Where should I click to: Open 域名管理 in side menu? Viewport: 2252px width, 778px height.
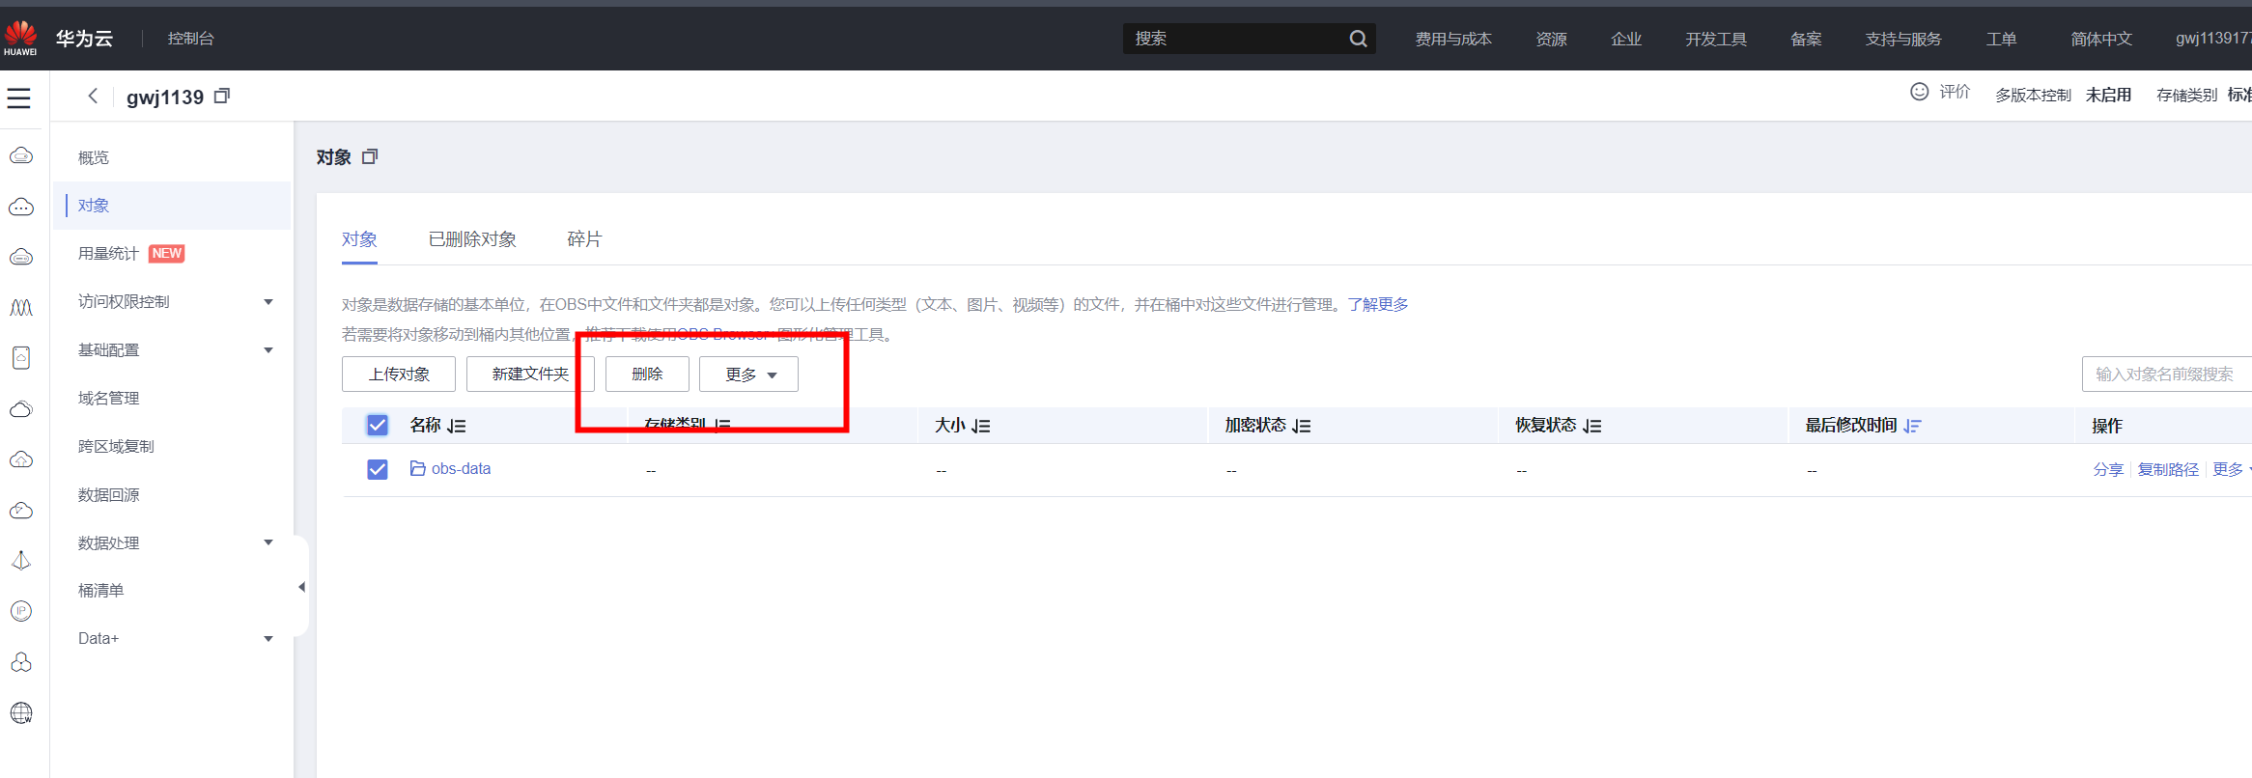pos(108,399)
